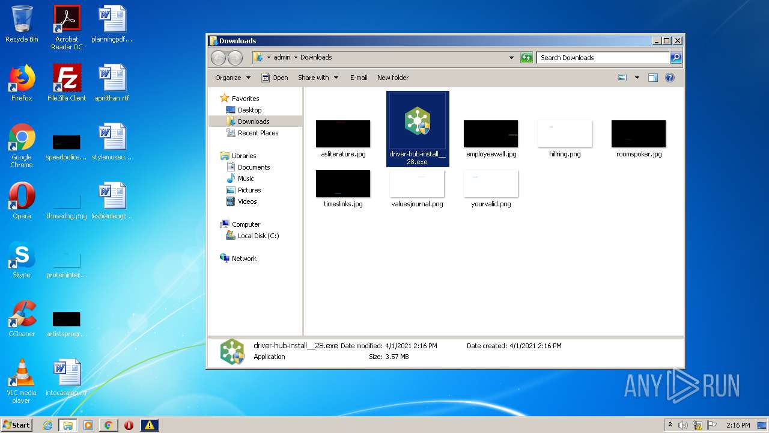Click the Explorer Back navigation button
This screenshot has height=433, width=769.
[218, 58]
